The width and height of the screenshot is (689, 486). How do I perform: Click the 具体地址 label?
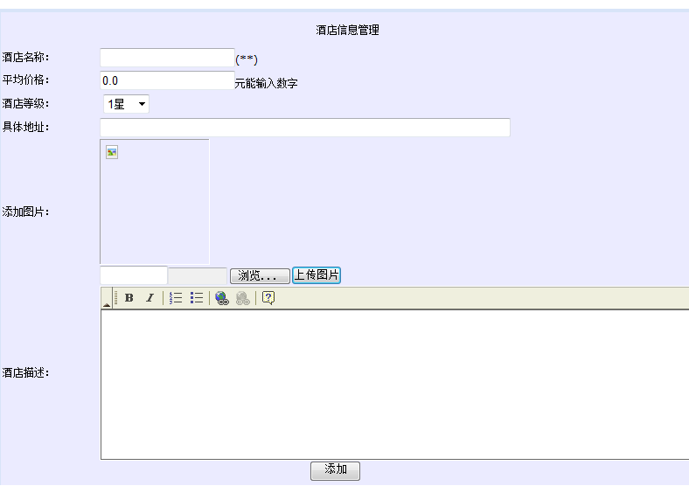[x=25, y=127]
